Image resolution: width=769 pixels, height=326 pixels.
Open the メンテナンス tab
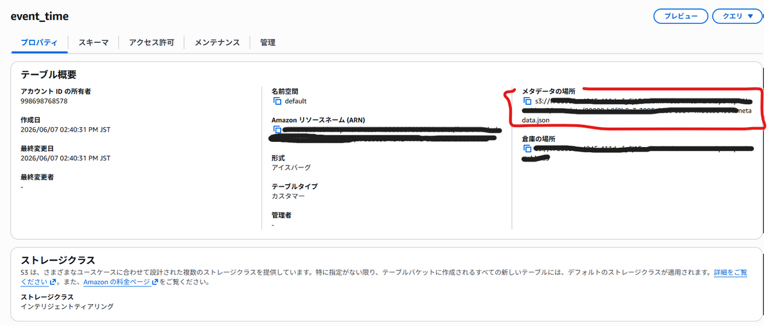coord(217,42)
